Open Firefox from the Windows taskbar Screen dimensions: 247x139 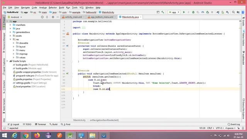[x=37, y=136]
